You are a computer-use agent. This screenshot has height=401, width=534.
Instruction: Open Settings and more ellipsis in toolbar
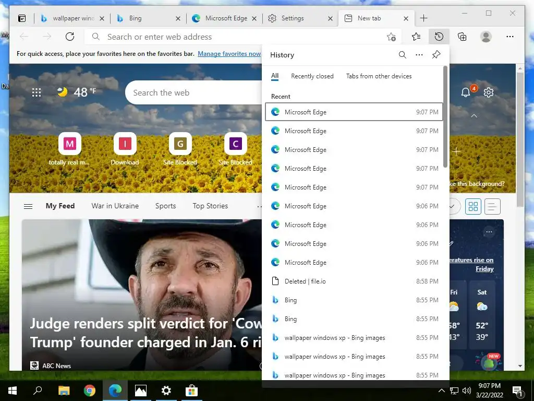tap(510, 37)
